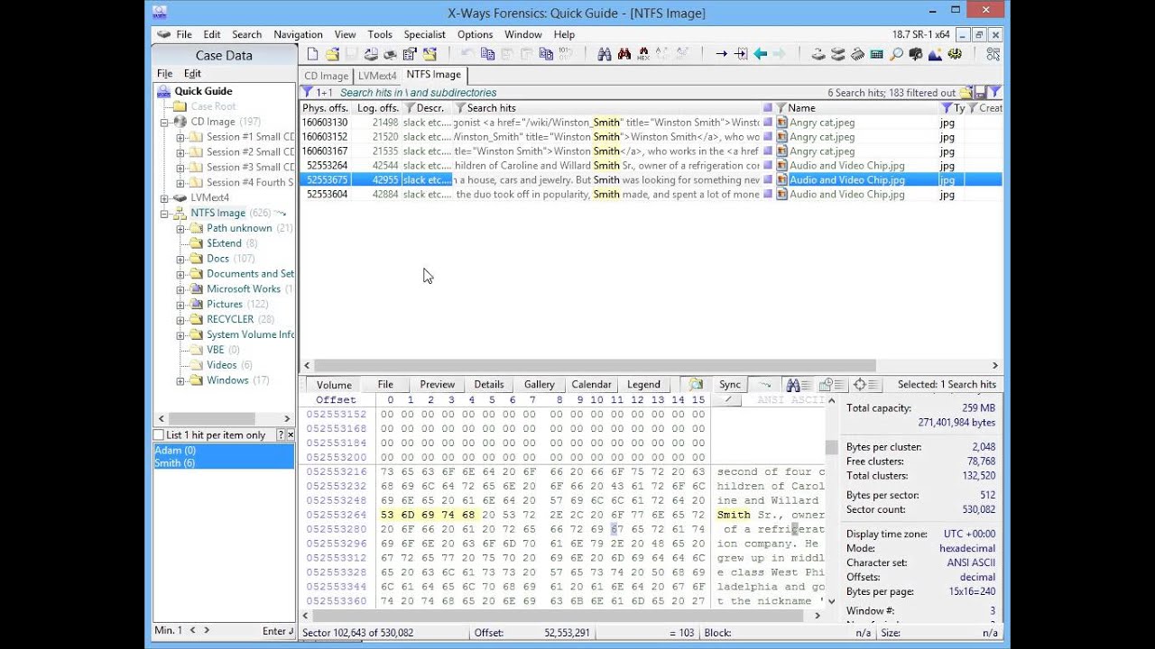The image size is (1155, 649).
Task: Switch to the LVMext4 tab
Action: point(377,76)
